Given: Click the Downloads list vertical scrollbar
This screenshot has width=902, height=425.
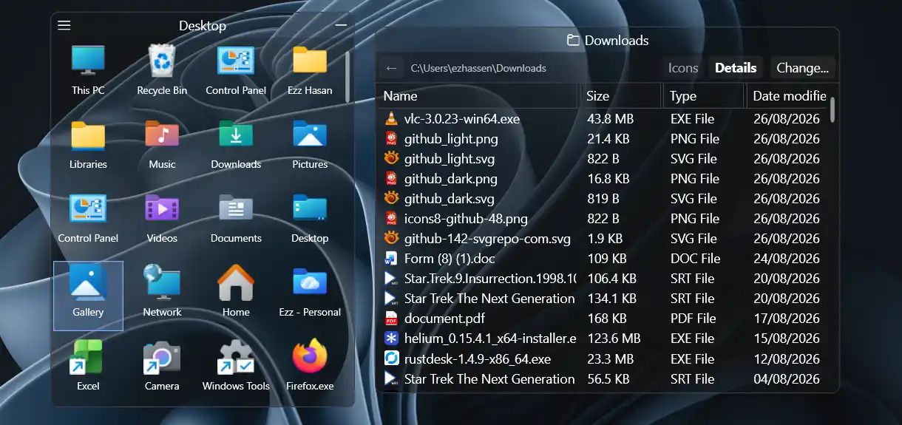Looking at the screenshot, I should coord(833,109).
